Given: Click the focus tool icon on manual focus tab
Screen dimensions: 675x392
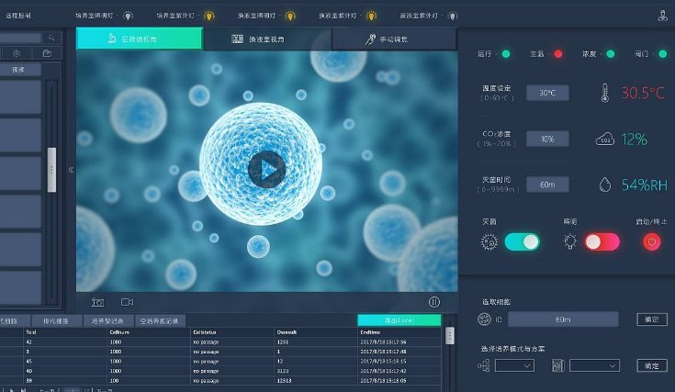Looking at the screenshot, I should pyautogui.click(x=370, y=39).
